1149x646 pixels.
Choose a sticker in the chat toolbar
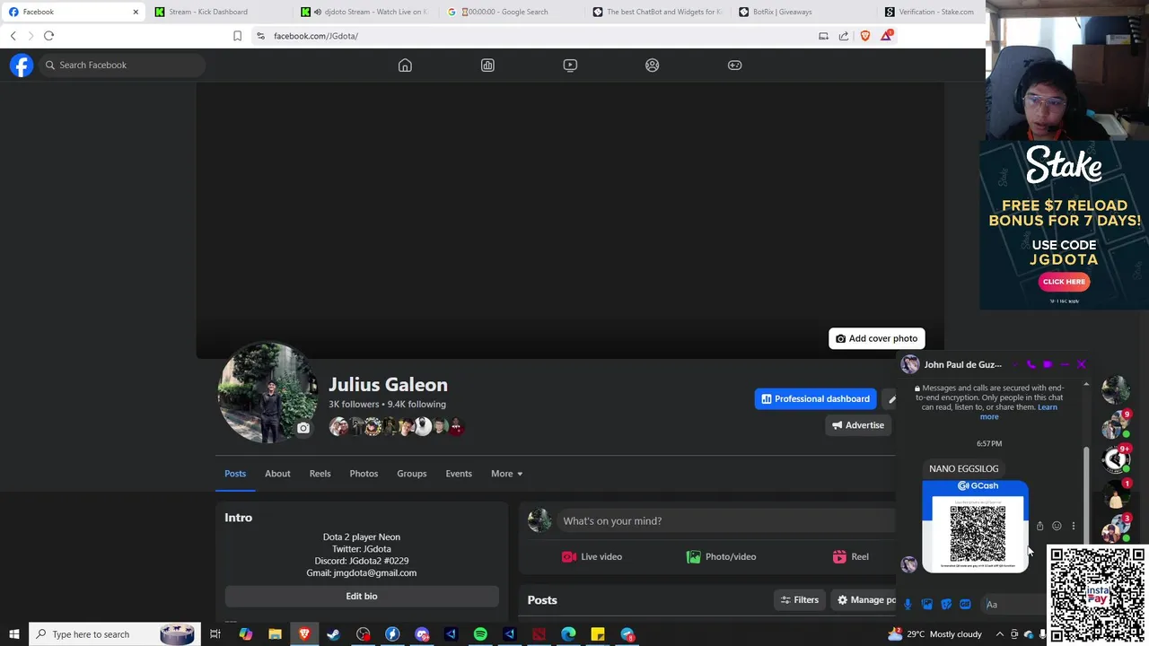[x=946, y=605]
